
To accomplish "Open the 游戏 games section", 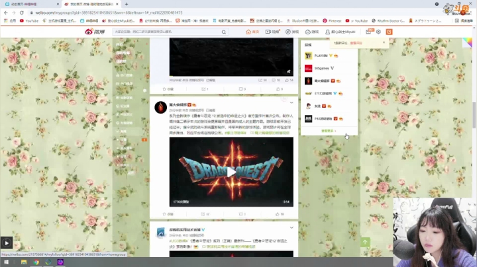I will pos(312,32).
